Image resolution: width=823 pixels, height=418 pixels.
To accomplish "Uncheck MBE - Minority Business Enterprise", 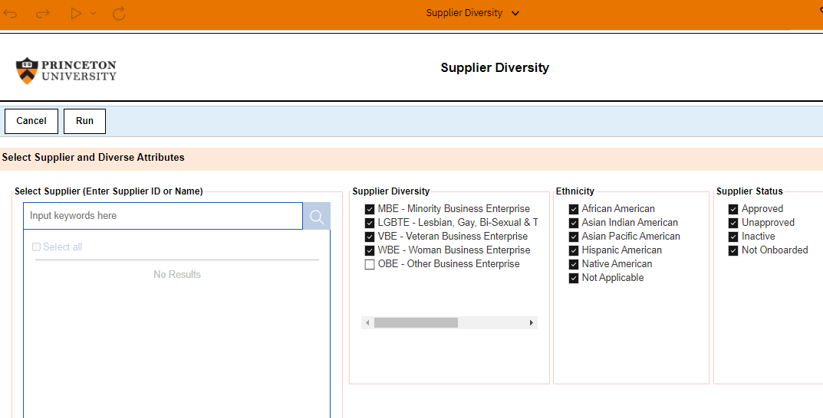I will tap(370, 209).
